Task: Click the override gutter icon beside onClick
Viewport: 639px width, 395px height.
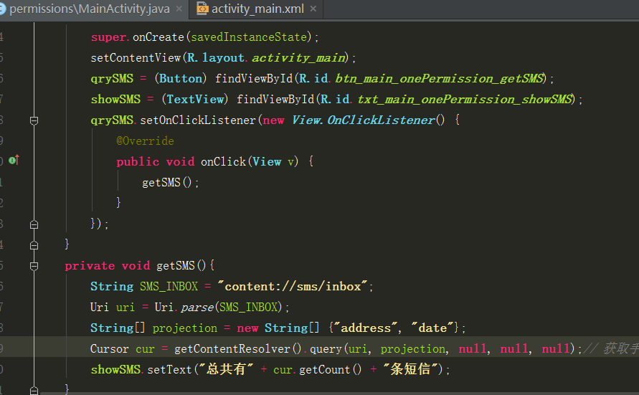Action: pos(14,160)
